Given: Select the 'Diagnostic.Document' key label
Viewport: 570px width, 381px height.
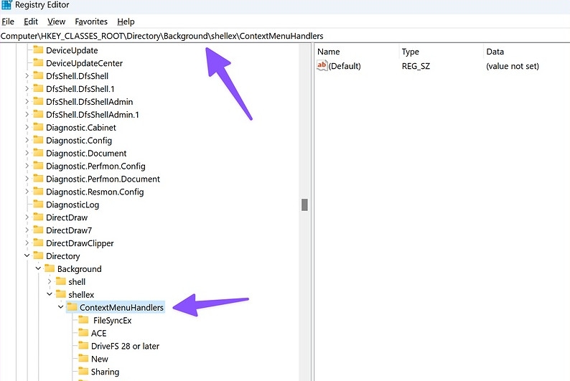Looking at the screenshot, I should click(86, 154).
